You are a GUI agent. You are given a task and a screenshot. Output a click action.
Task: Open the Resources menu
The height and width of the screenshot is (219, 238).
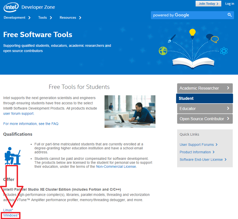click(68, 18)
